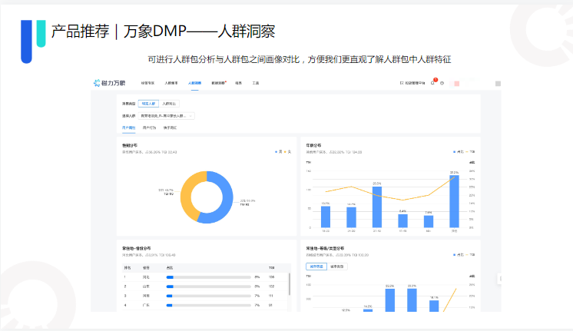Click the help question-mark icon in header
This screenshot has width=573, height=331.
pos(442,83)
